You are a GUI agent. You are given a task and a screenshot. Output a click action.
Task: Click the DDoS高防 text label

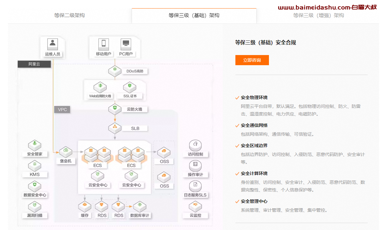pyautogui.click(x=135, y=71)
